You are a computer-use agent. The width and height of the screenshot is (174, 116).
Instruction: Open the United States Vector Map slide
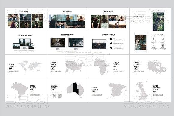[67, 66]
